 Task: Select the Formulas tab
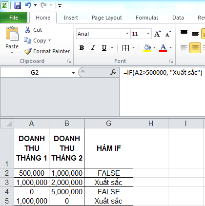[147, 18]
